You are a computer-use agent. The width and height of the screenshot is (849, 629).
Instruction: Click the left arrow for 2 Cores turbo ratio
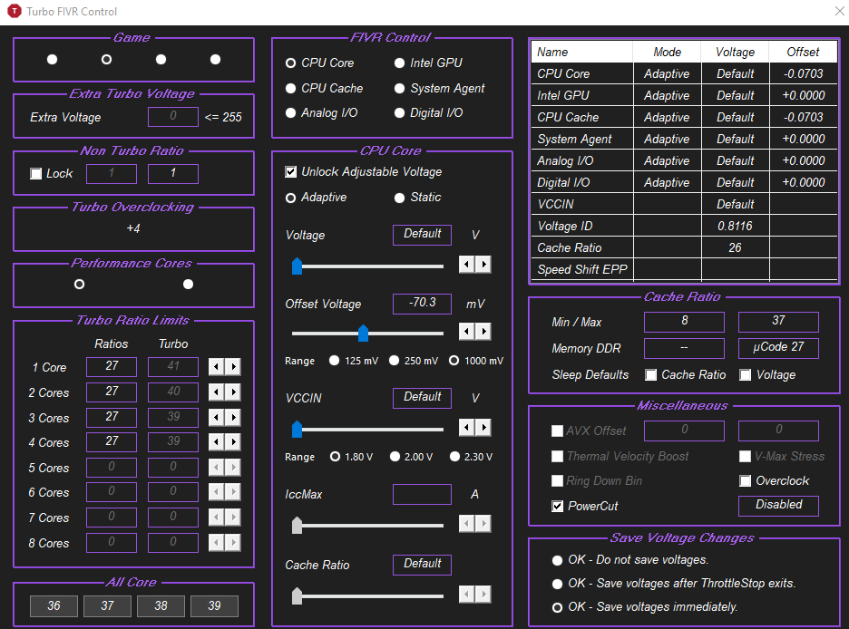(216, 392)
